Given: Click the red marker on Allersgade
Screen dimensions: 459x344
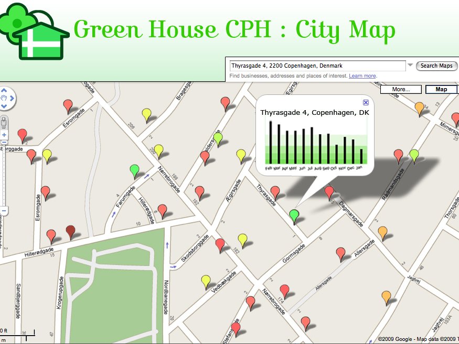Looking at the screenshot, I should point(341,254).
